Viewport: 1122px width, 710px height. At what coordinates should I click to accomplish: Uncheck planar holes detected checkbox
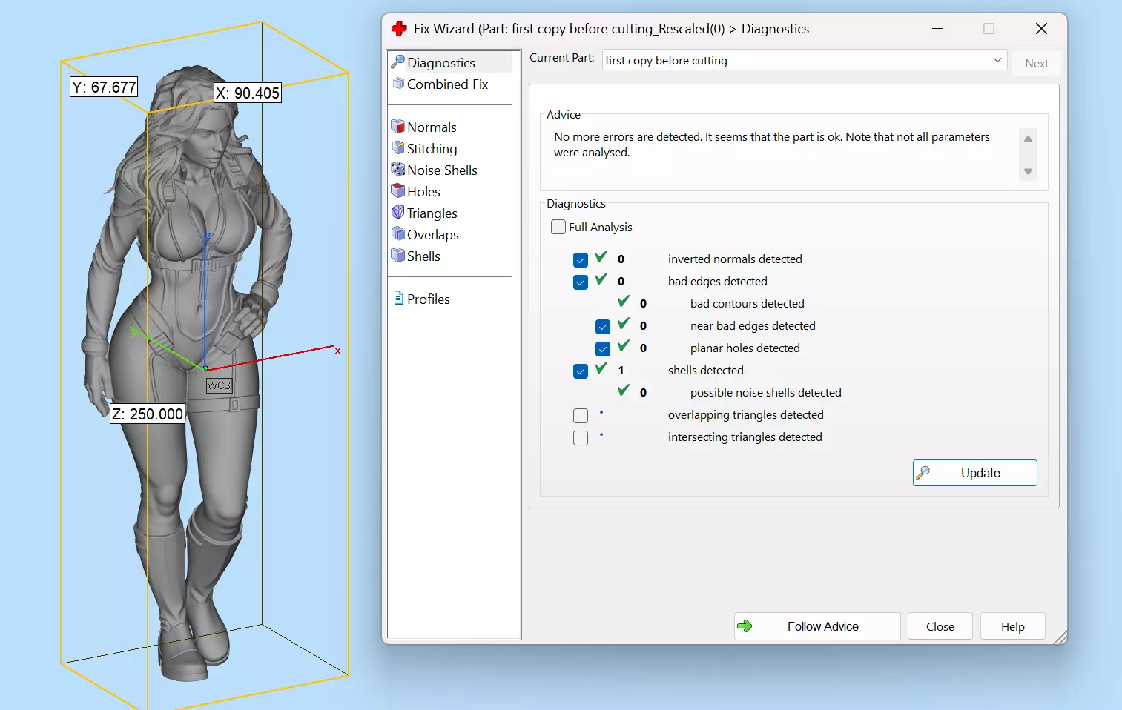603,348
